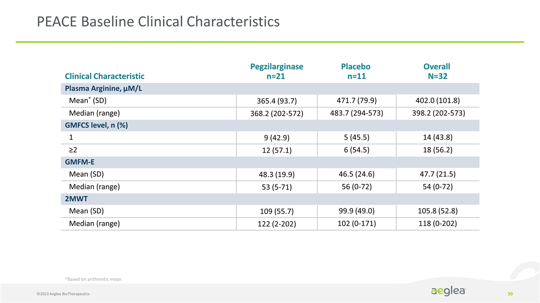Click the 46.5 (24.6) placebo cell
This screenshot has width=540, height=303.
click(x=355, y=174)
